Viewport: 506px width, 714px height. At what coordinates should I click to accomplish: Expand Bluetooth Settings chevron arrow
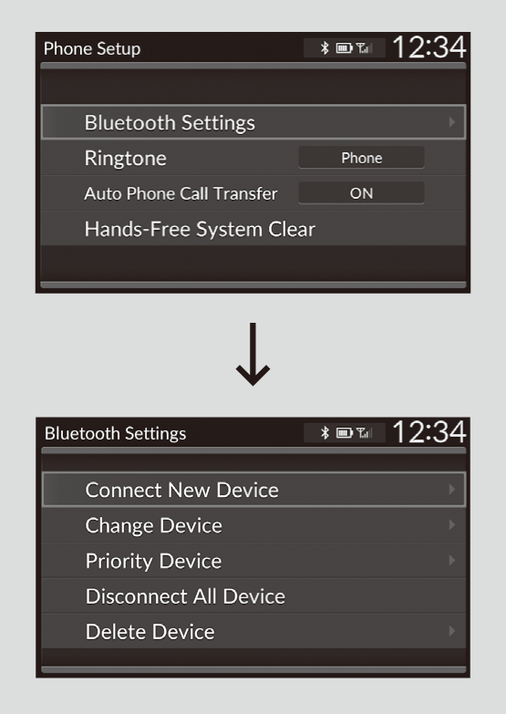[452, 121]
